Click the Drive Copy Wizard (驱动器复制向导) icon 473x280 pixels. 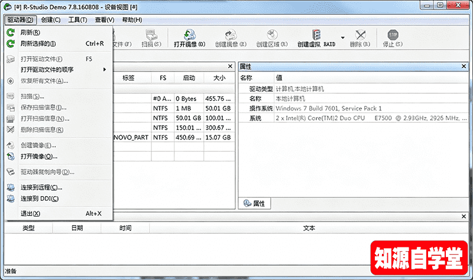pos(11,172)
